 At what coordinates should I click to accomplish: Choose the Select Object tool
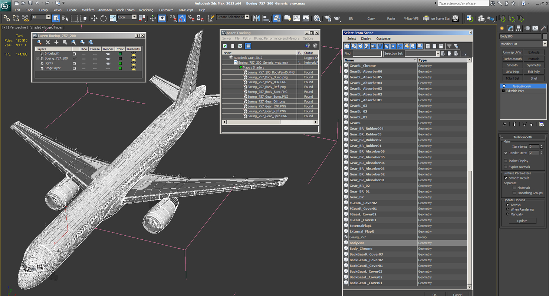tap(56, 18)
